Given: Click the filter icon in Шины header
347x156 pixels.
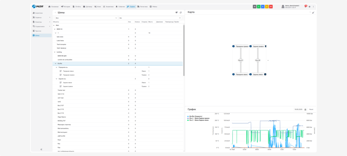Looking at the screenshot, I should pos(176,13).
